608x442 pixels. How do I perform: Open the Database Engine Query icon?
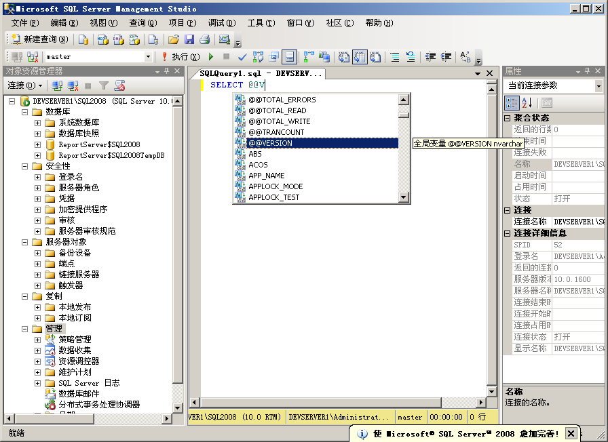pyautogui.click(x=83, y=39)
